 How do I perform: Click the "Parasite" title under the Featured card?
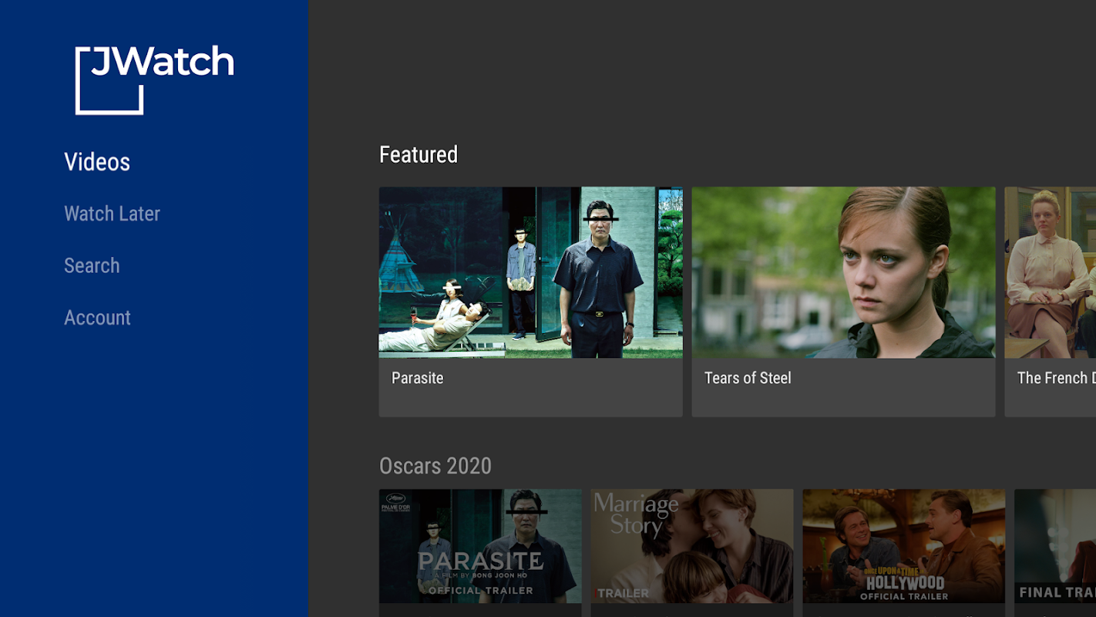[x=418, y=378]
